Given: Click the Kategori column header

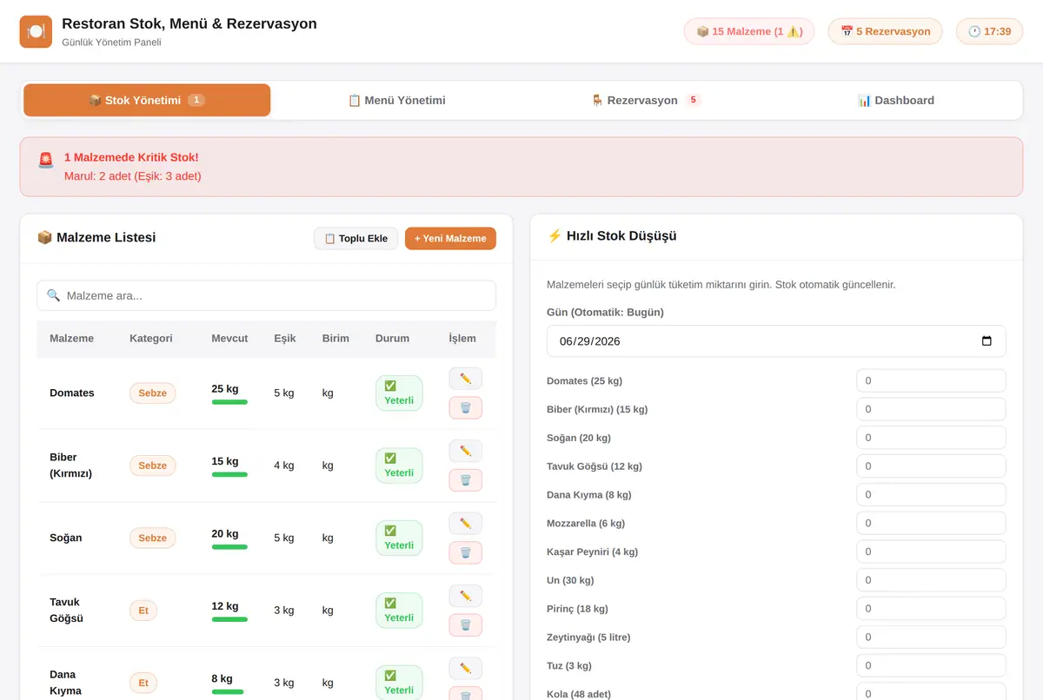Looking at the screenshot, I should tap(151, 339).
